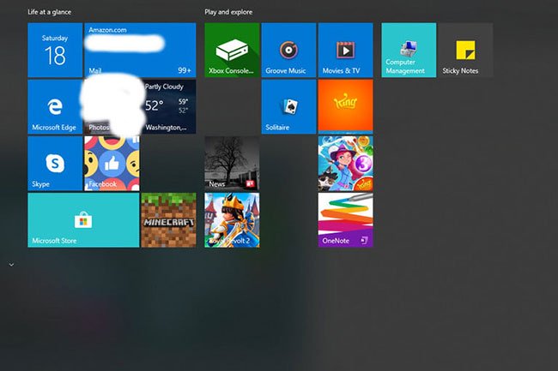Launch Minecraft tile
This screenshot has height=371, width=558.
[x=168, y=220]
